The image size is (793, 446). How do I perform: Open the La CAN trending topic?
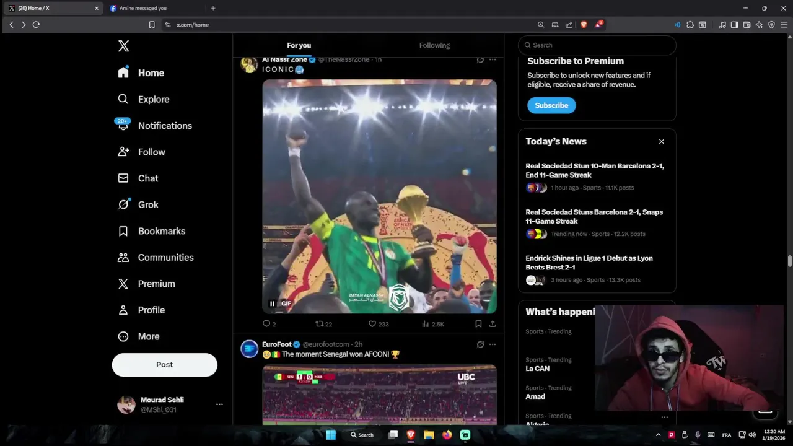(537, 369)
